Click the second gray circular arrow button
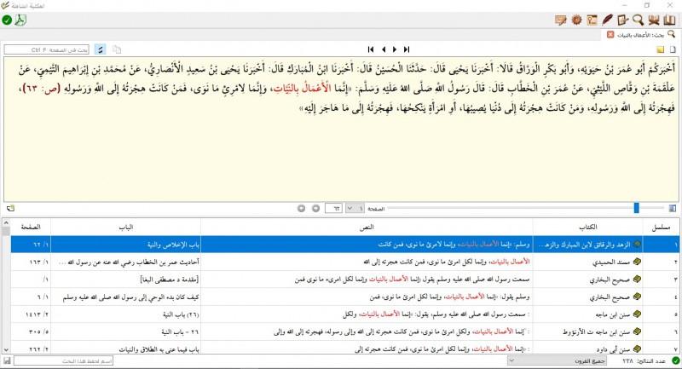682x369 pixels. pyautogui.click(x=315, y=209)
